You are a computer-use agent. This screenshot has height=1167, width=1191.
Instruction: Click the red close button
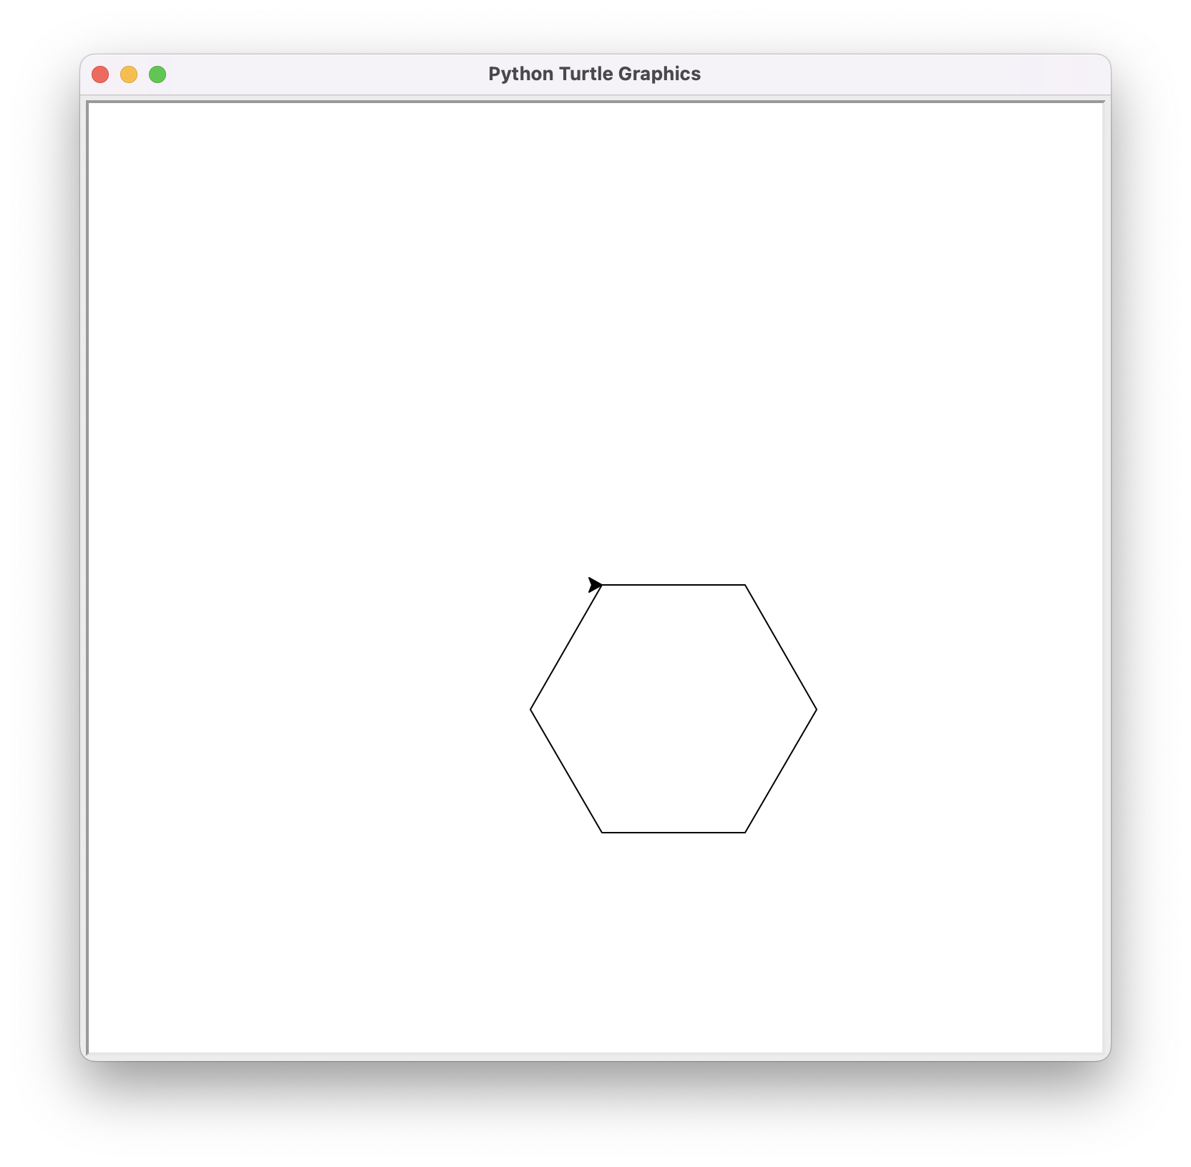[101, 74]
